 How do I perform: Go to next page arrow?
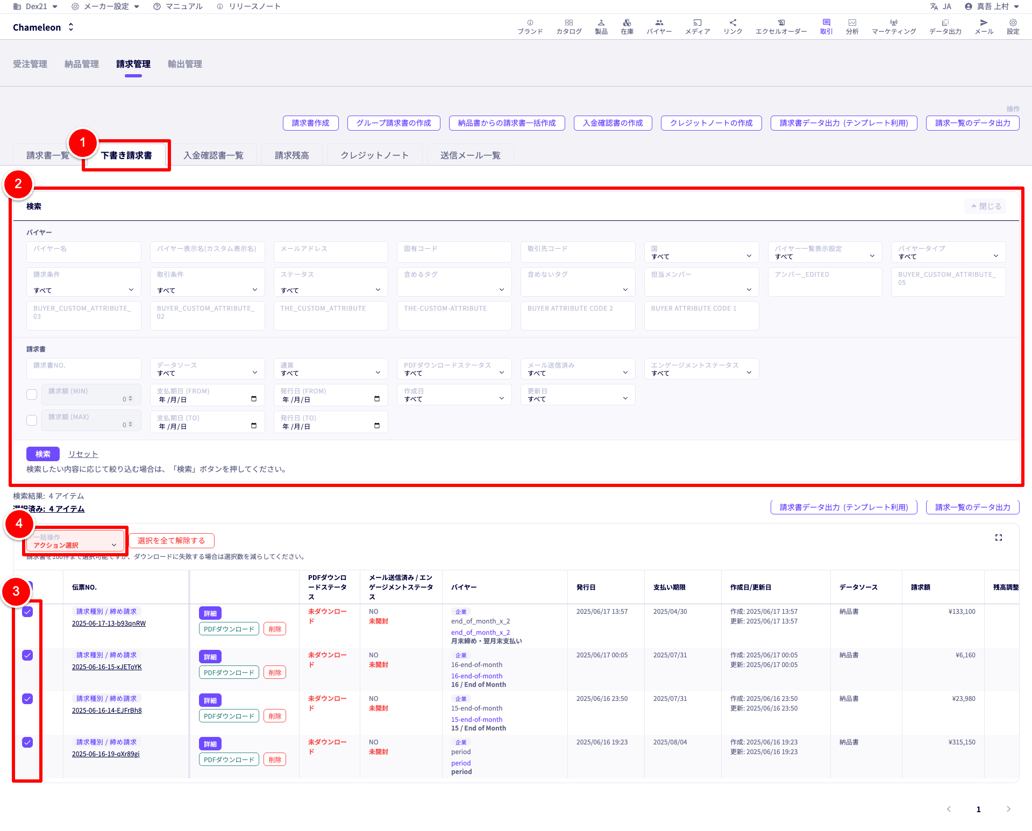tap(1008, 809)
